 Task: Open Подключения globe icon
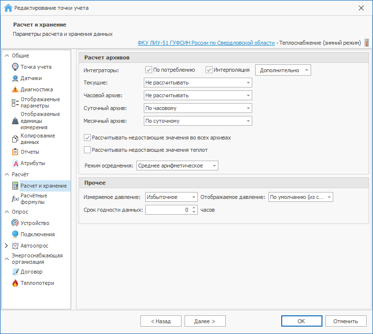(x=15, y=234)
